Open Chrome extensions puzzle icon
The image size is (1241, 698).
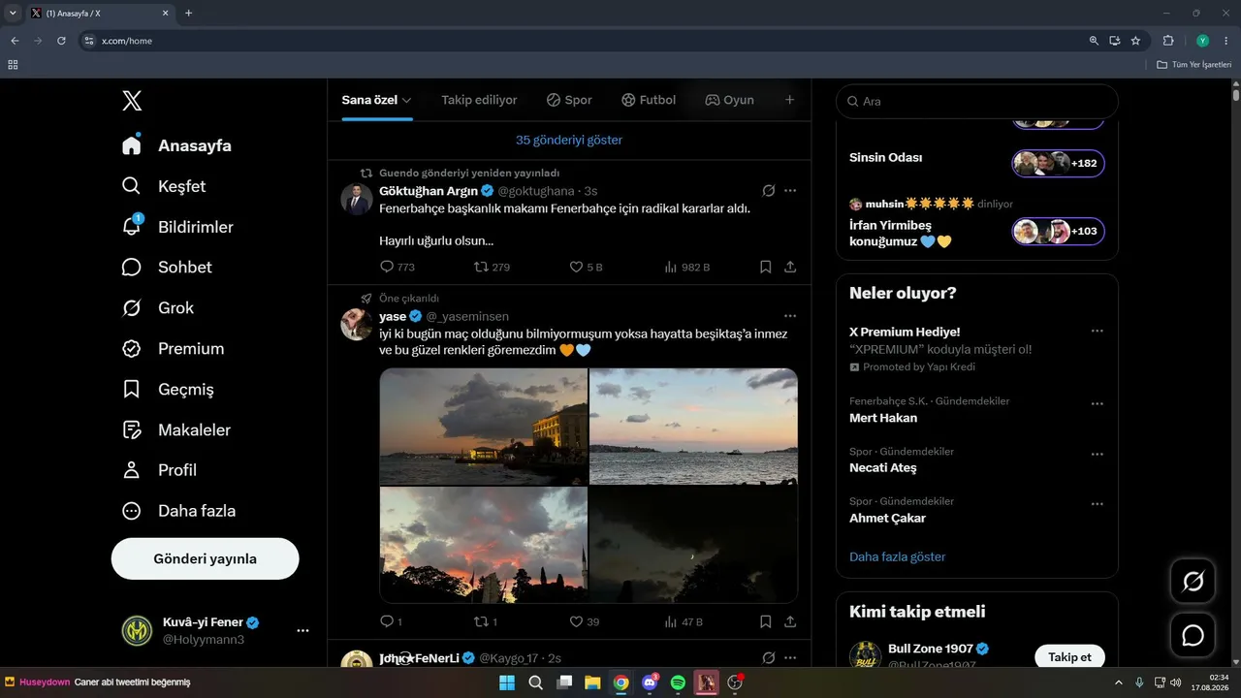(1168, 41)
